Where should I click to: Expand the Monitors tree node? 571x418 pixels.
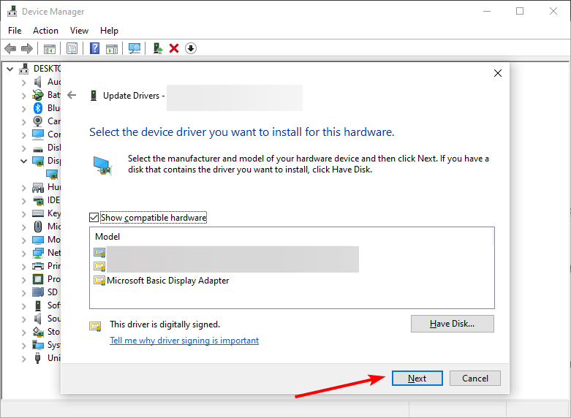click(x=23, y=240)
